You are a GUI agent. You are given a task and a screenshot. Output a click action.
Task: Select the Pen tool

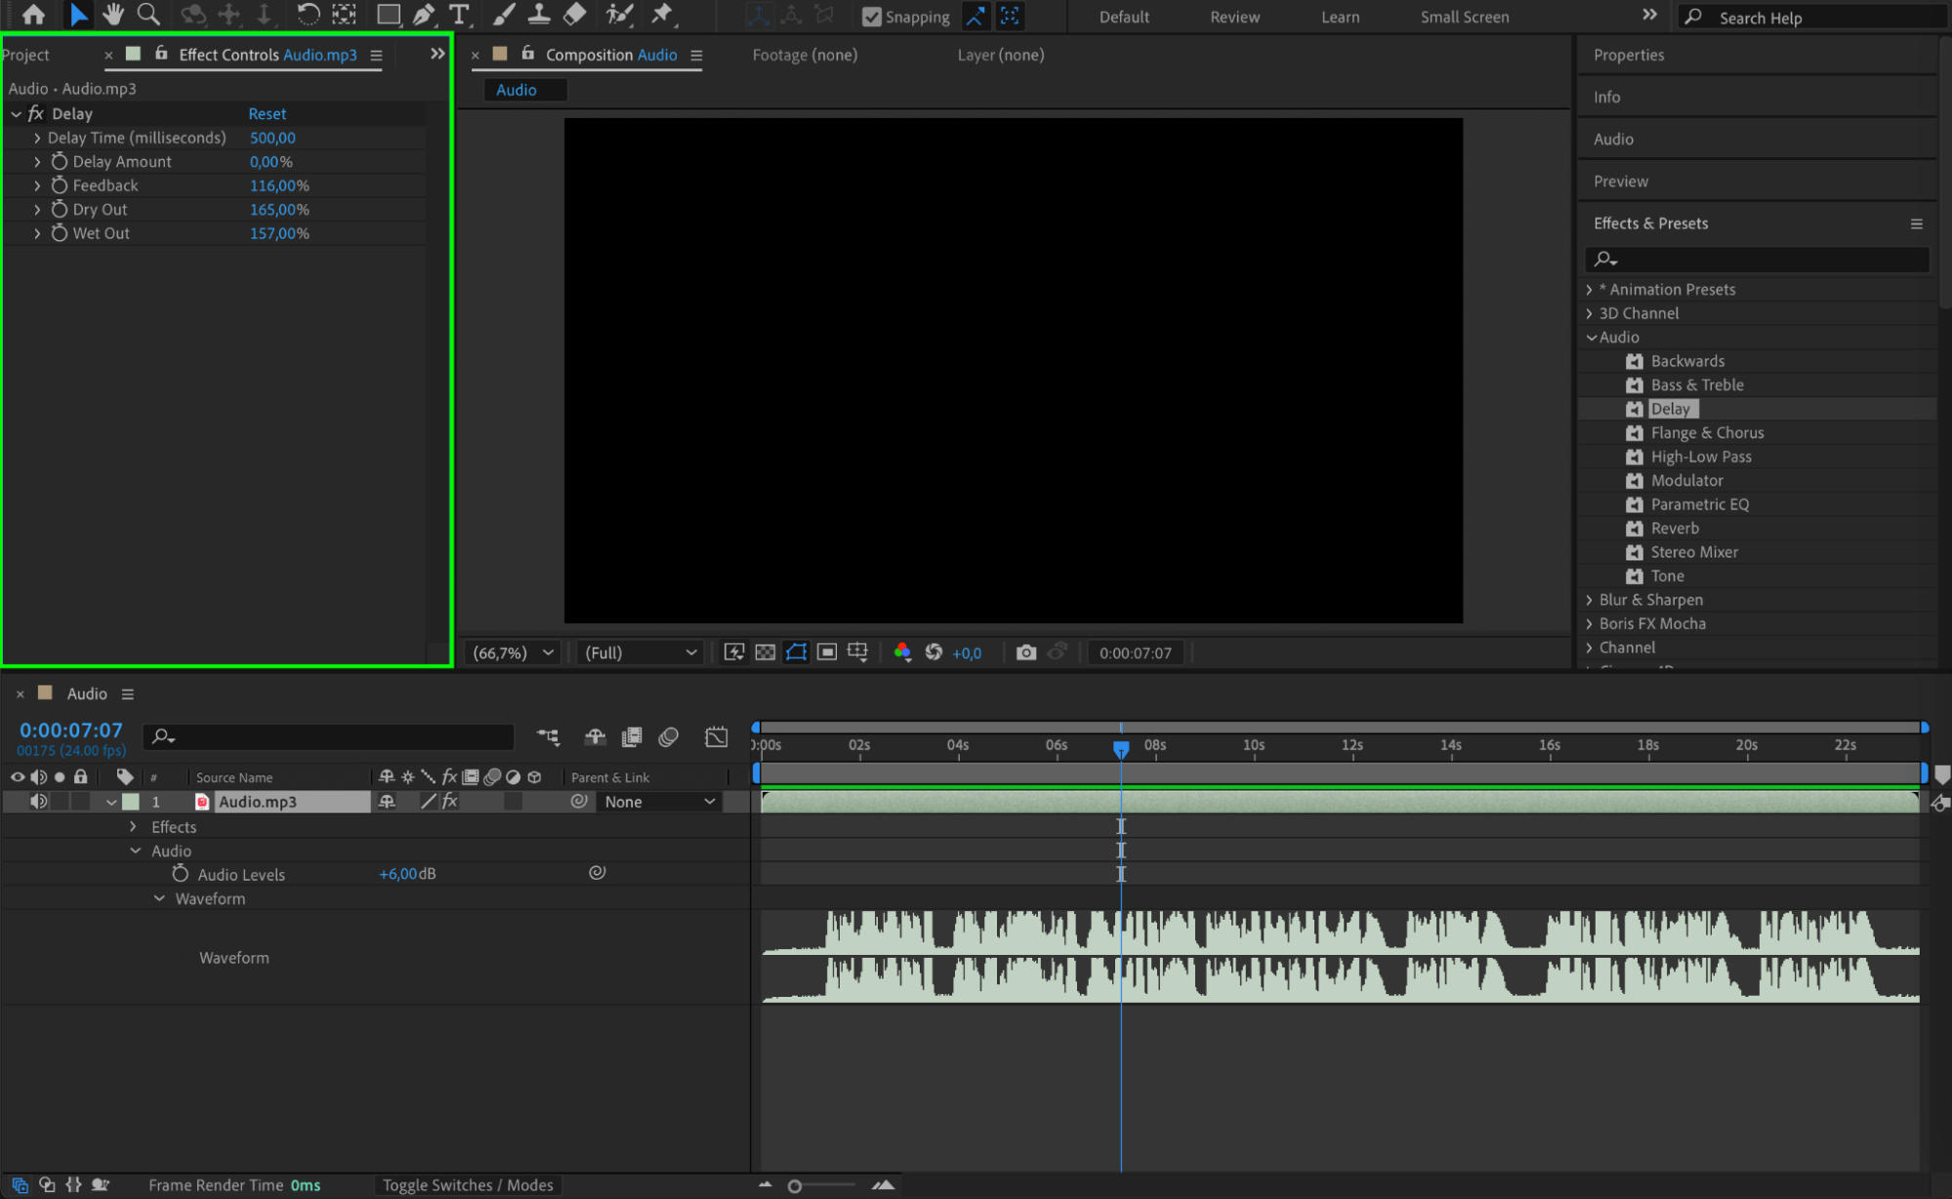[424, 15]
